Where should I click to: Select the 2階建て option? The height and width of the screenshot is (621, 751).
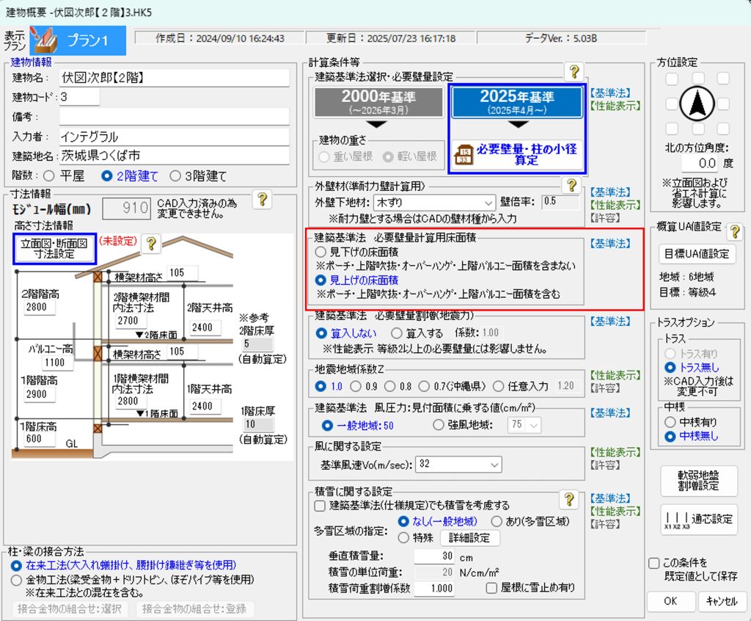coord(107,176)
